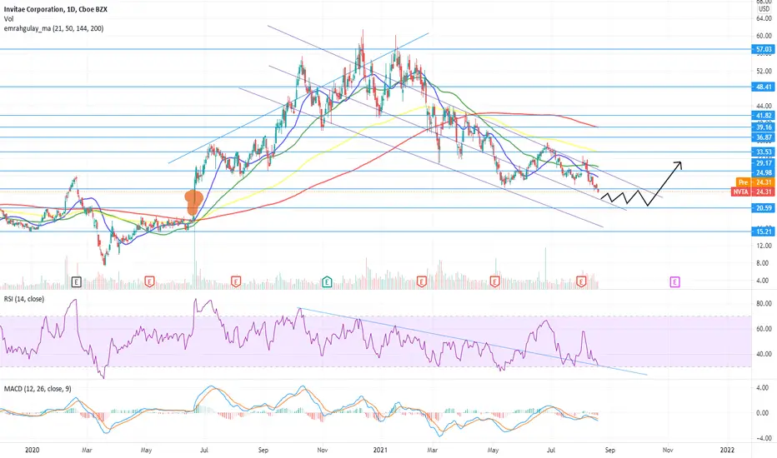Screen dimensions: 777x458
Task: Click the 80.00 RSI axis value
Action: pos(764,303)
